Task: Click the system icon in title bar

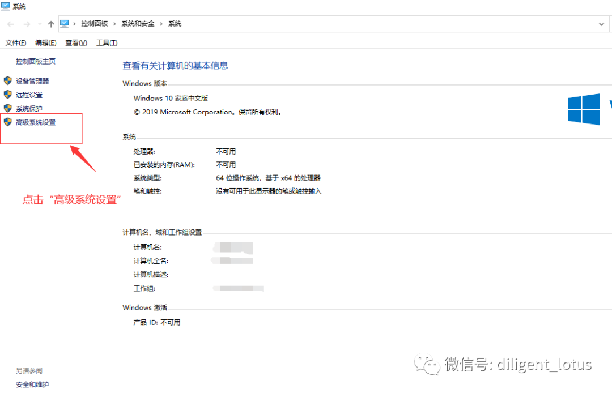Action: coord(6,6)
